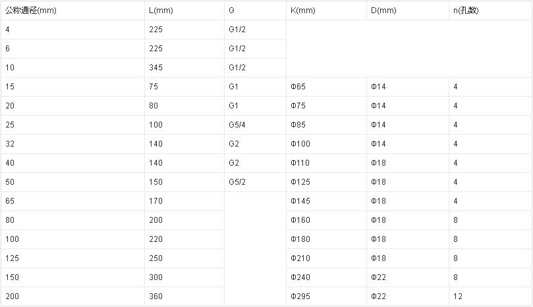Select the Φ65 cell
Screen dimensions: 533x307
[298, 87]
